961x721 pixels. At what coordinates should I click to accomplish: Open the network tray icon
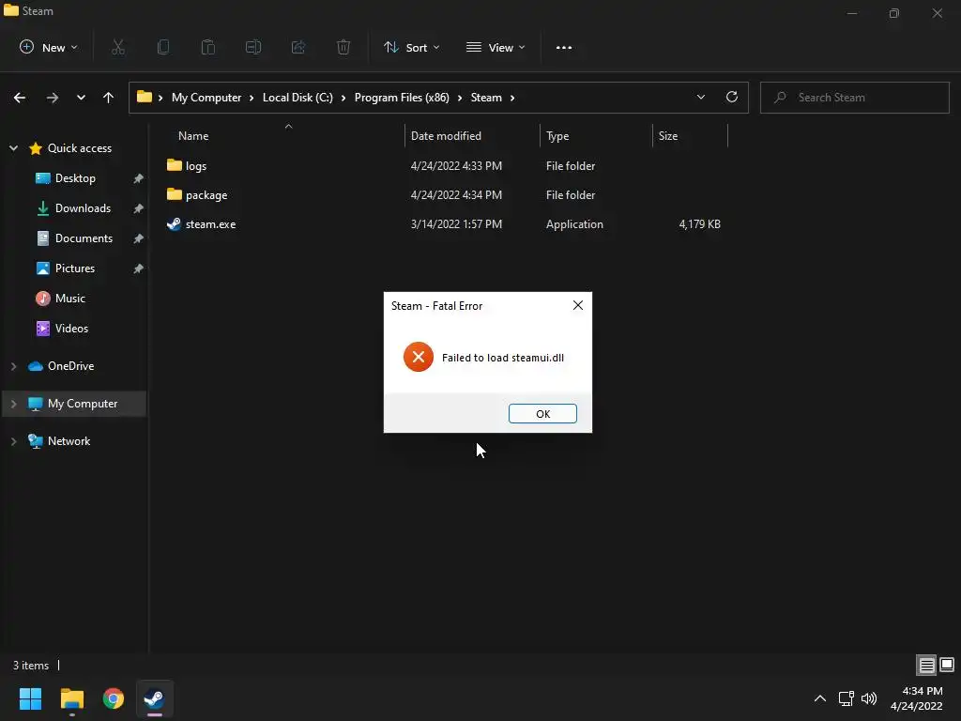tap(846, 698)
